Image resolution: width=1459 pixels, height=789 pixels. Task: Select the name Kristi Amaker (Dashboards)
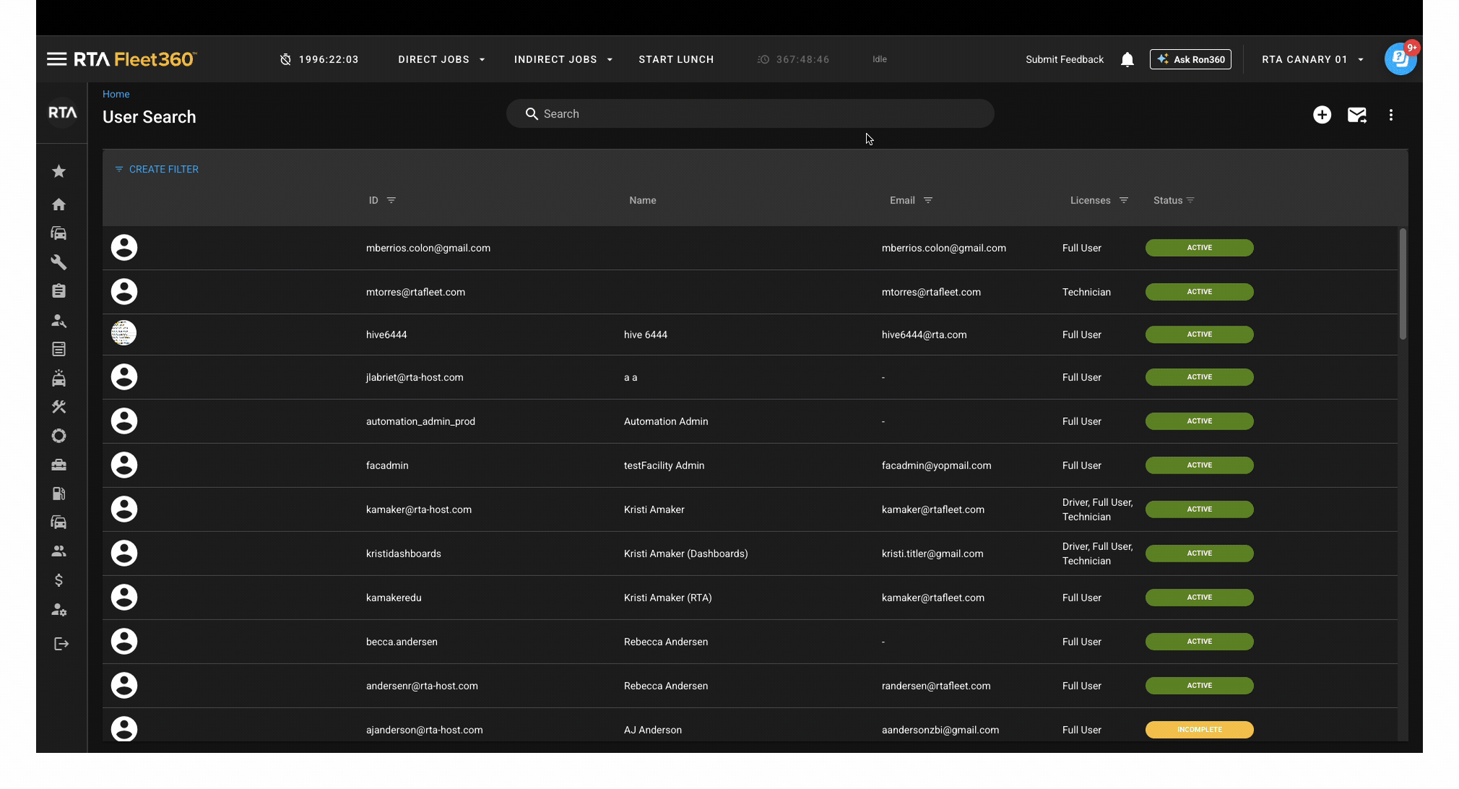(685, 554)
